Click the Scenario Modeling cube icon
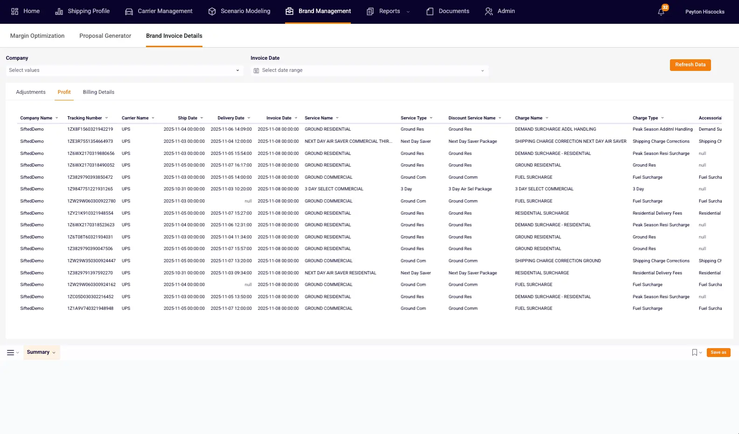 pos(212,11)
